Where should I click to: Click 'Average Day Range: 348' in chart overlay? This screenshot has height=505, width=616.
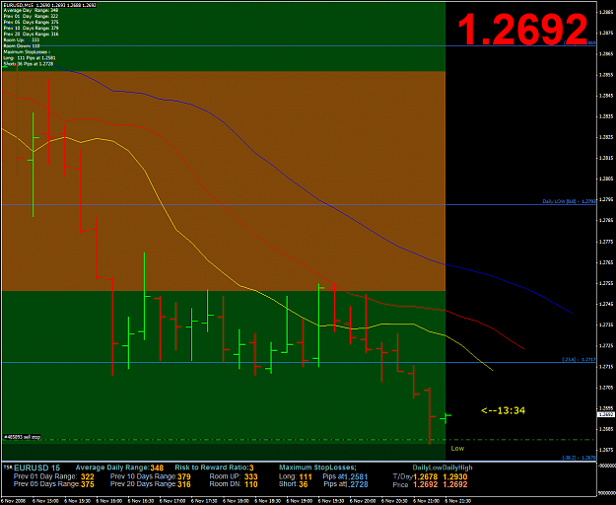click(x=31, y=11)
